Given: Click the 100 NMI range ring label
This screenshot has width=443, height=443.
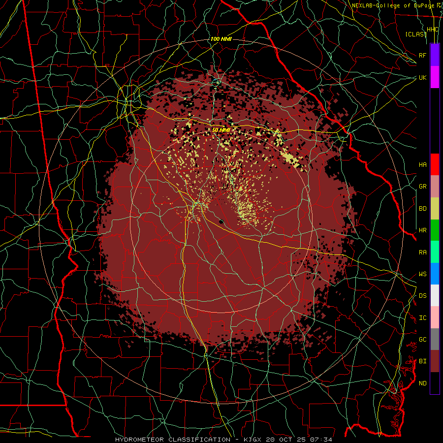Looking at the screenshot, I should pyautogui.click(x=221, y=39).
